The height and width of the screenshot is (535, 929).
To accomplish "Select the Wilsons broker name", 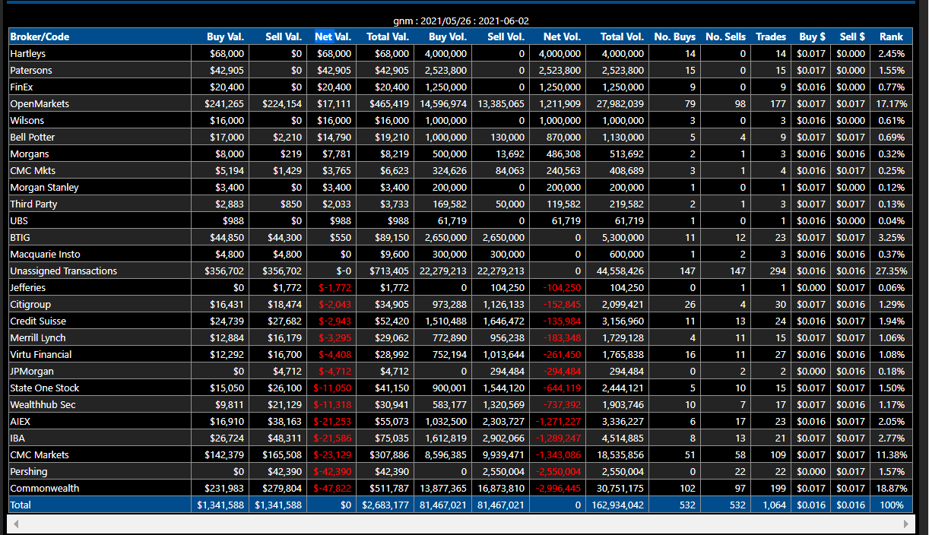I will pos(27,120).
